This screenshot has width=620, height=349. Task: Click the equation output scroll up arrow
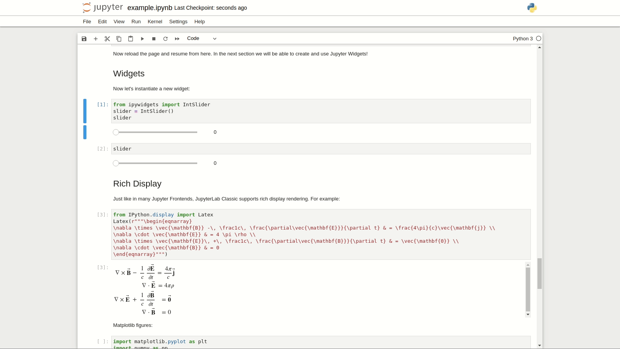pyautogui.click(x=528, y=265)
